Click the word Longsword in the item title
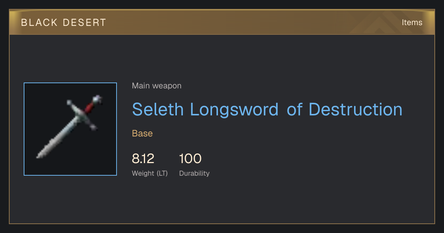The height and width of the screenshot is (233, 444). point(234,109)
